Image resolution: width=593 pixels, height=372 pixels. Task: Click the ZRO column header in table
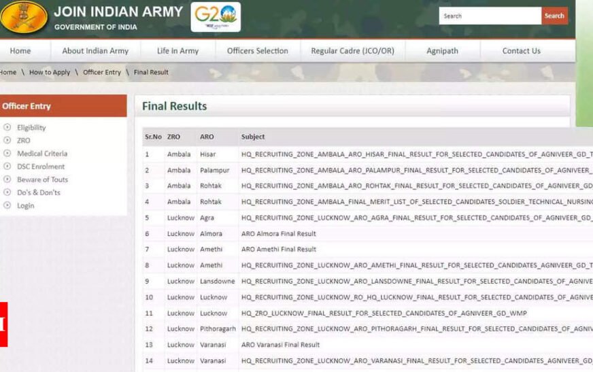coord(173,137)
